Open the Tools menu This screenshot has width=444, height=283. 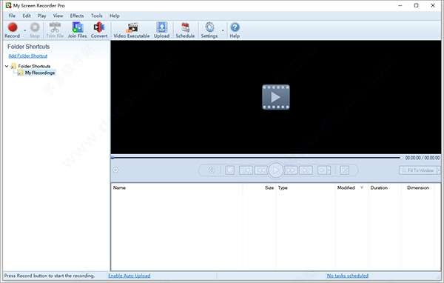(97, 16)
